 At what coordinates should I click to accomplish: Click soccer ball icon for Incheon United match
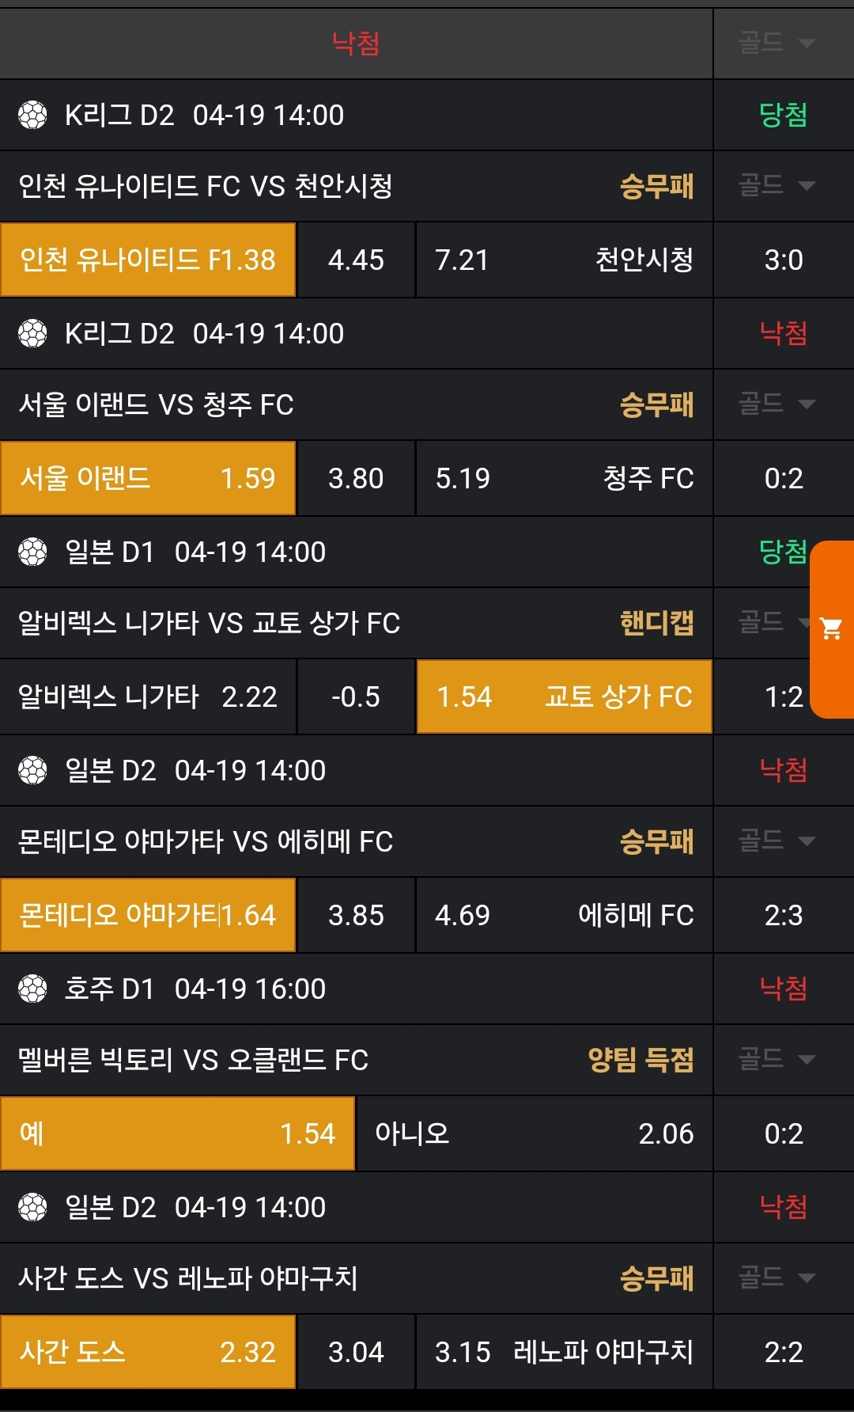[x=32, y=116]
